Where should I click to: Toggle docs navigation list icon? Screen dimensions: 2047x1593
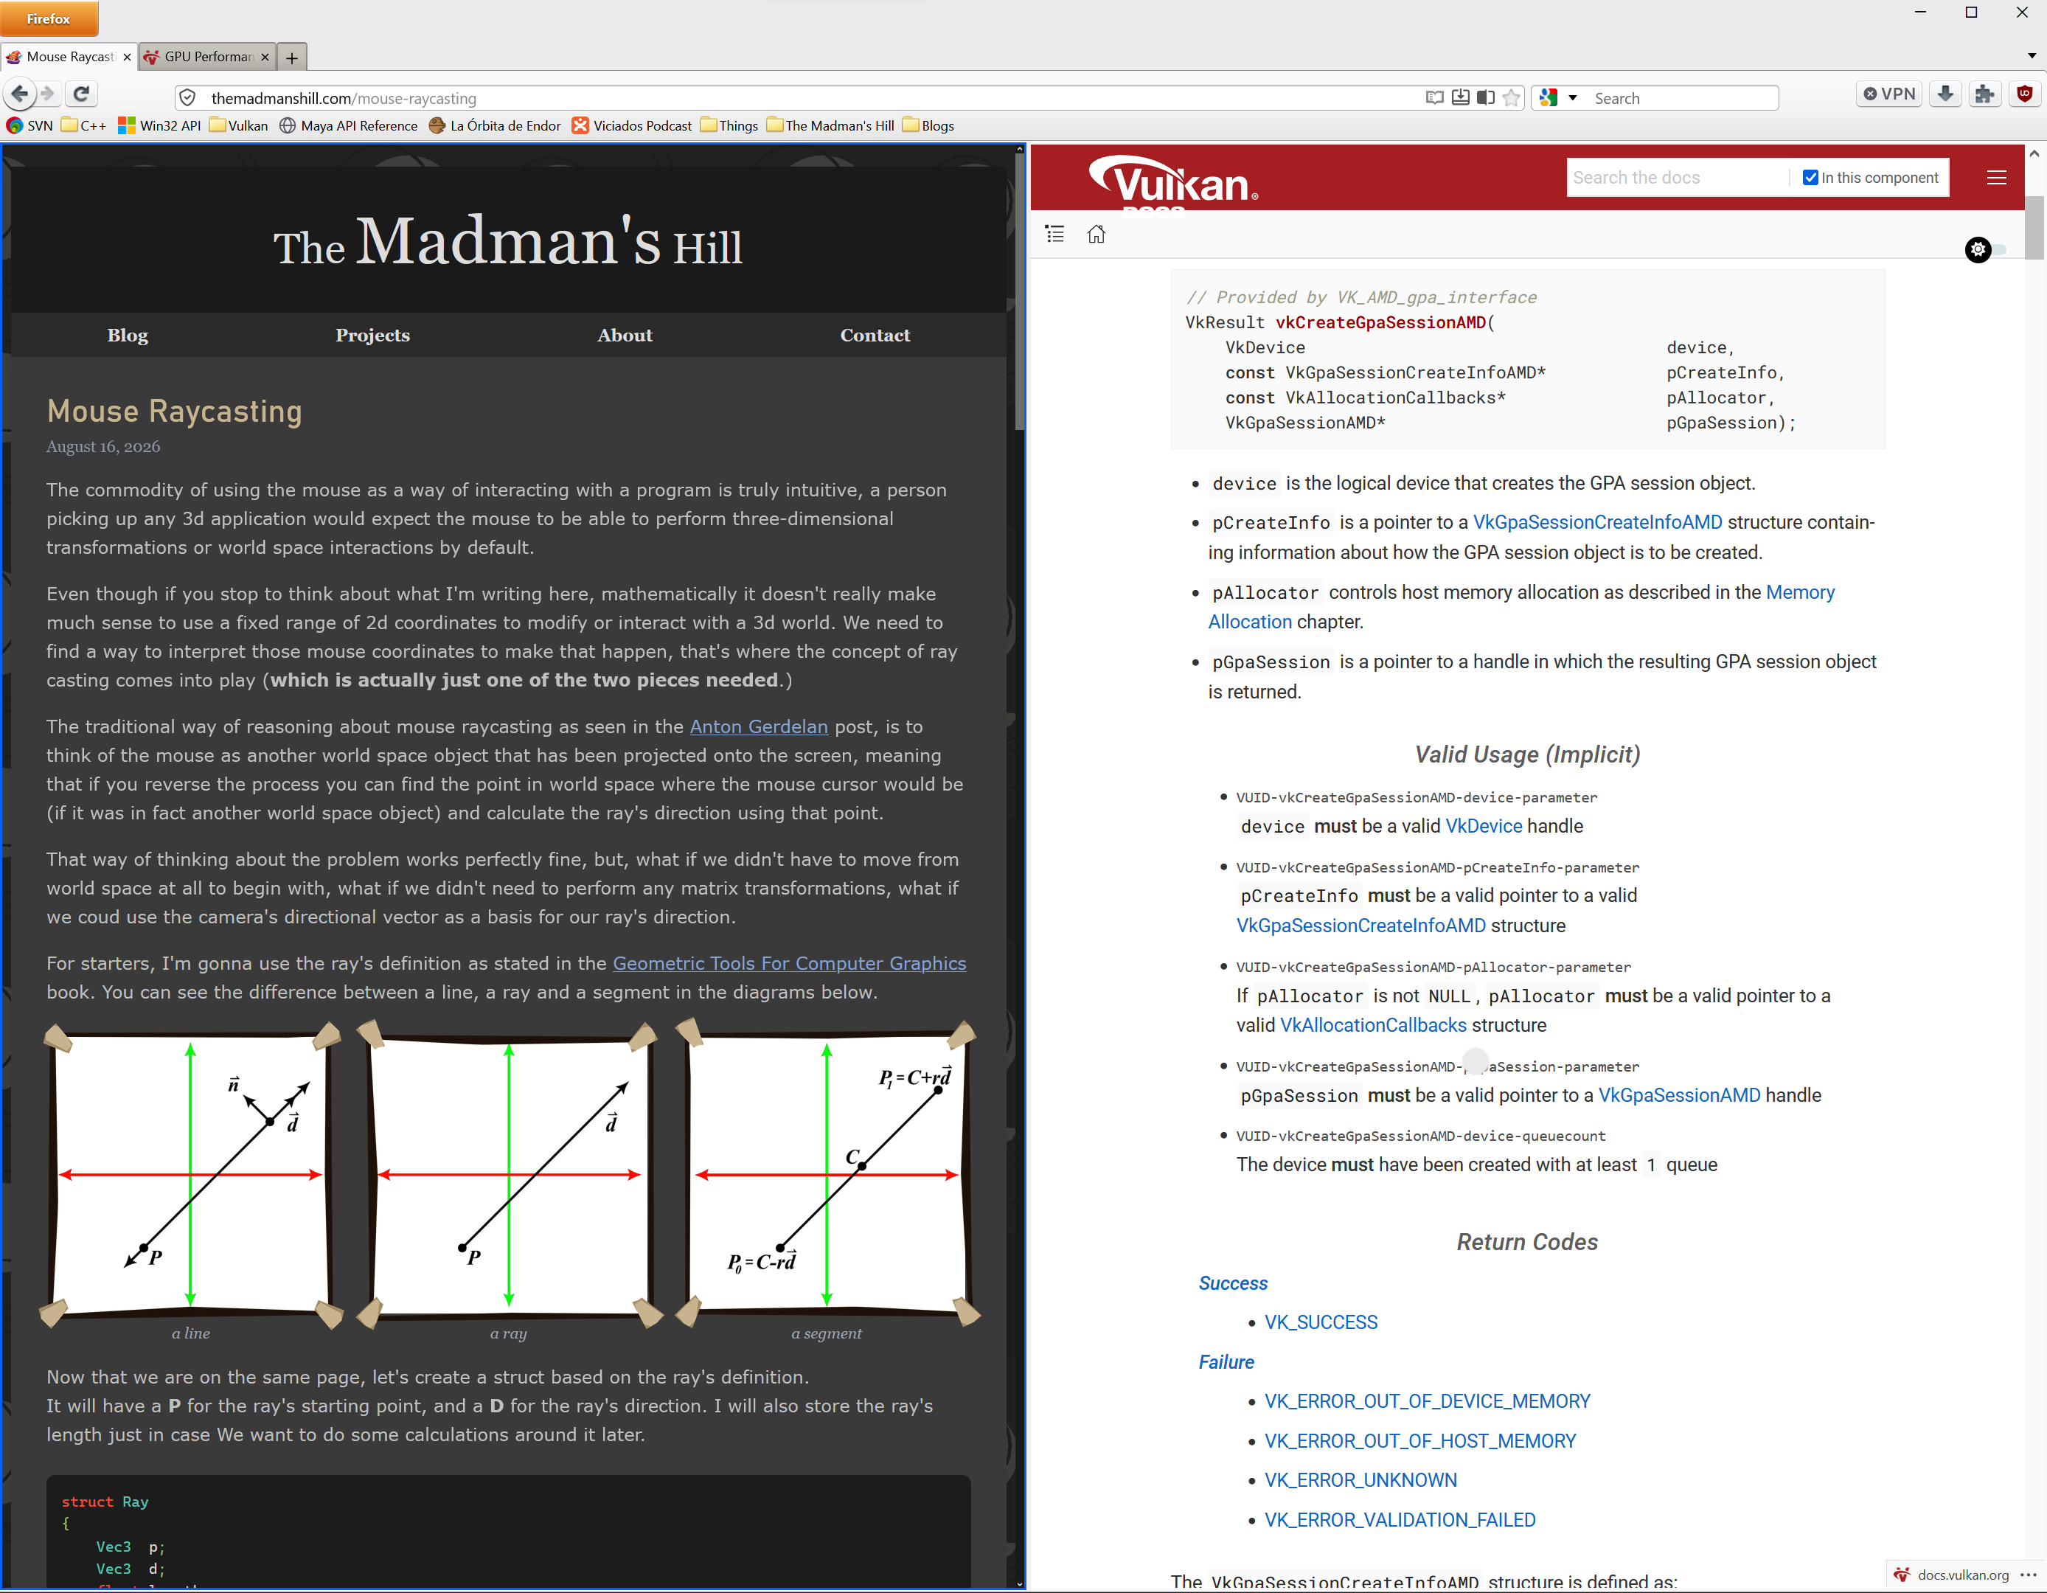tap(1054, 234)
